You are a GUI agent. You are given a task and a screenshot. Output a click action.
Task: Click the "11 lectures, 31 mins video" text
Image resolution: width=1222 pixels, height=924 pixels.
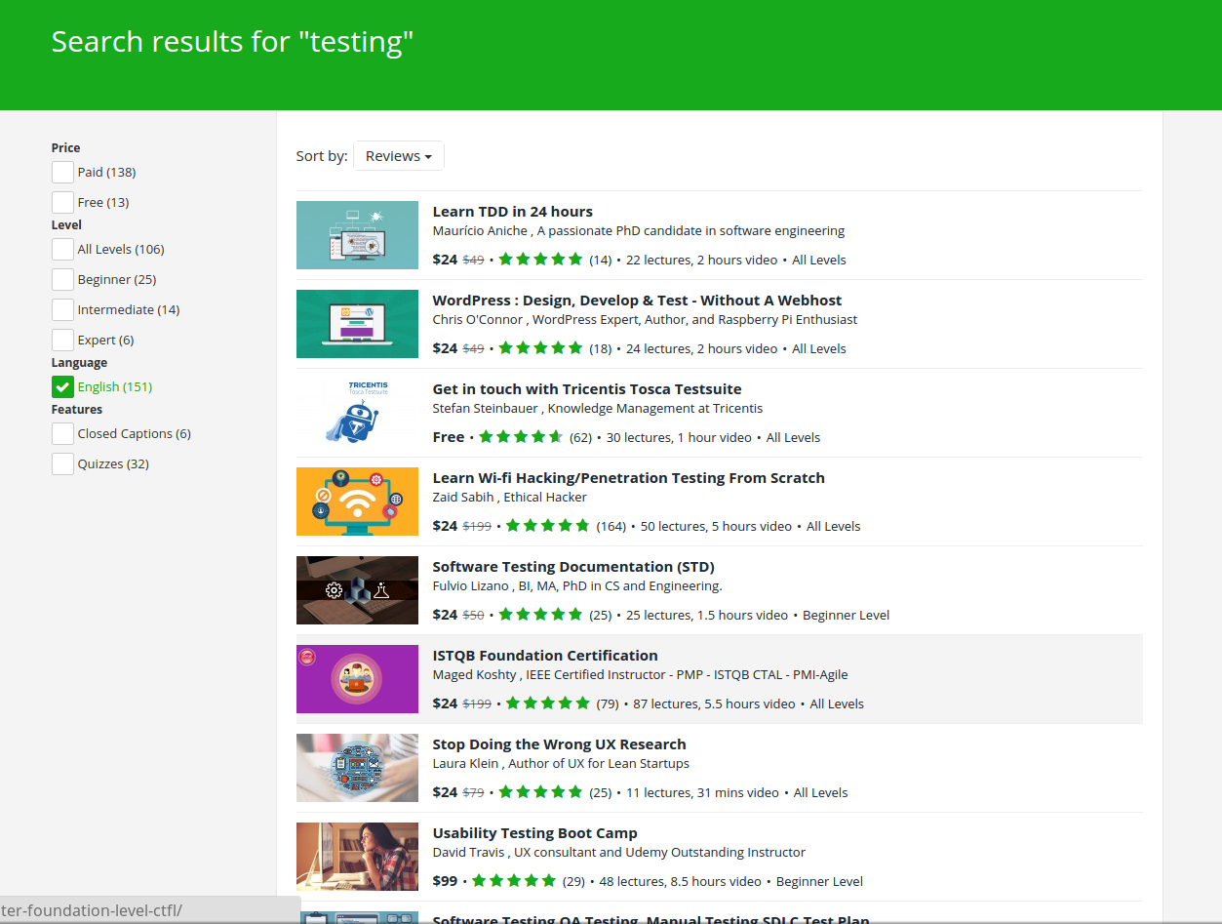[702, 792]
